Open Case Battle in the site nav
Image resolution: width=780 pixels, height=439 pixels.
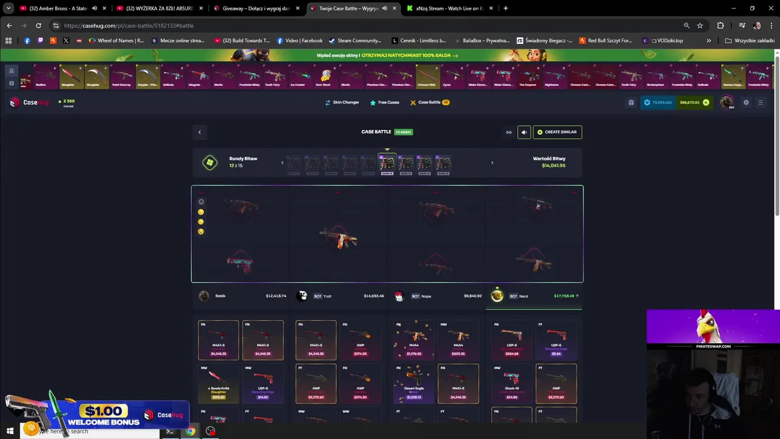(x=429, y=102)
